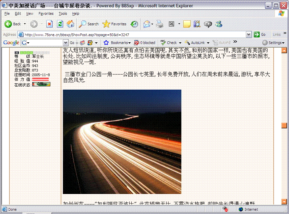Click the vertical scrollbar thumb
The image size is (289, 214).
[284, 125]
